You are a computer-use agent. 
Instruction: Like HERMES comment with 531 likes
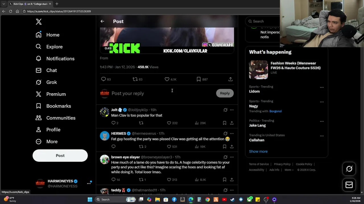click(172, 146)
